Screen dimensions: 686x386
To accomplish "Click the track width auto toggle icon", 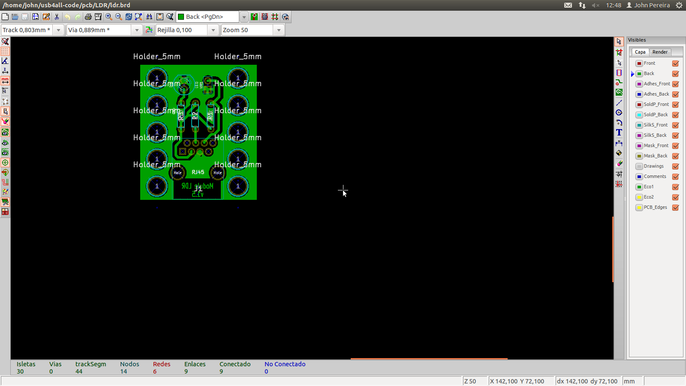I will pyautogui.click(x=149, y=30).
